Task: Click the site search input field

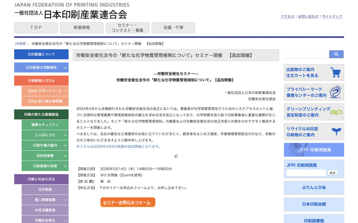Action: 305,54
